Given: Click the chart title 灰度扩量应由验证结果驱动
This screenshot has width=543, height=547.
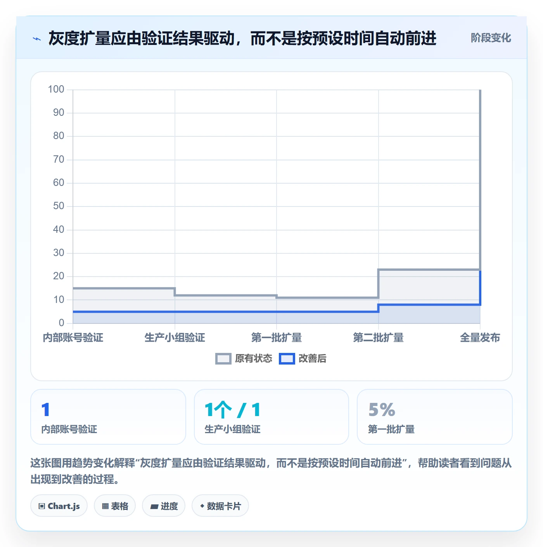Looking at the screenshot, I should click(x=142, y=38).
